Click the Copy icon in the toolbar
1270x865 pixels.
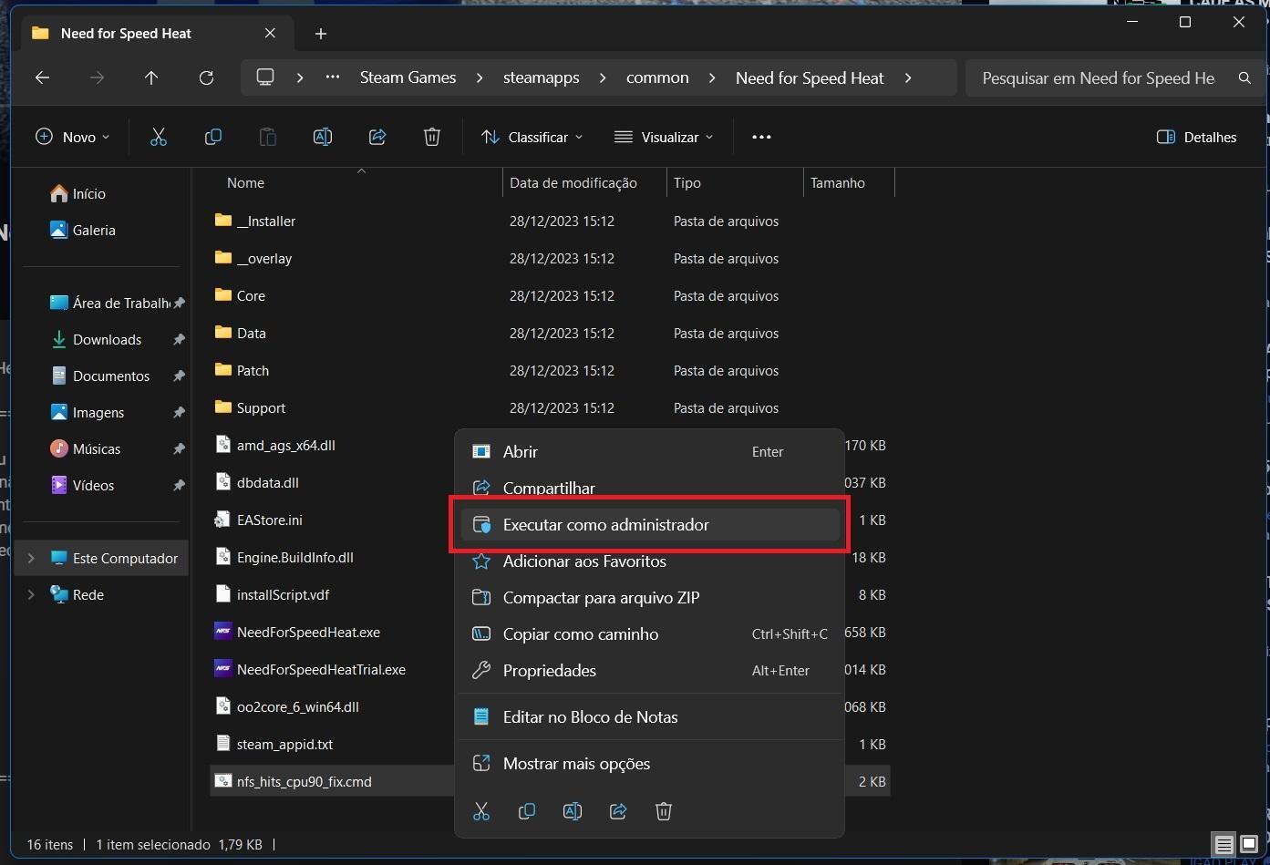[x=213, y=137]
